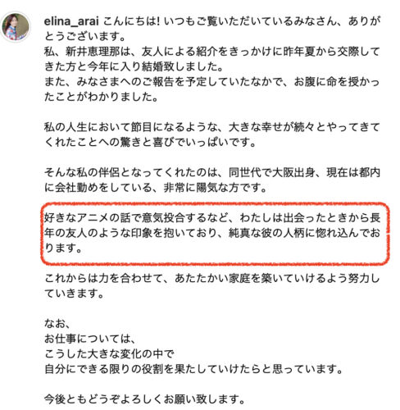This screenshot has width=400, height=410.
Task: Click the line ending 結婚致しました。
Action: 134,66
